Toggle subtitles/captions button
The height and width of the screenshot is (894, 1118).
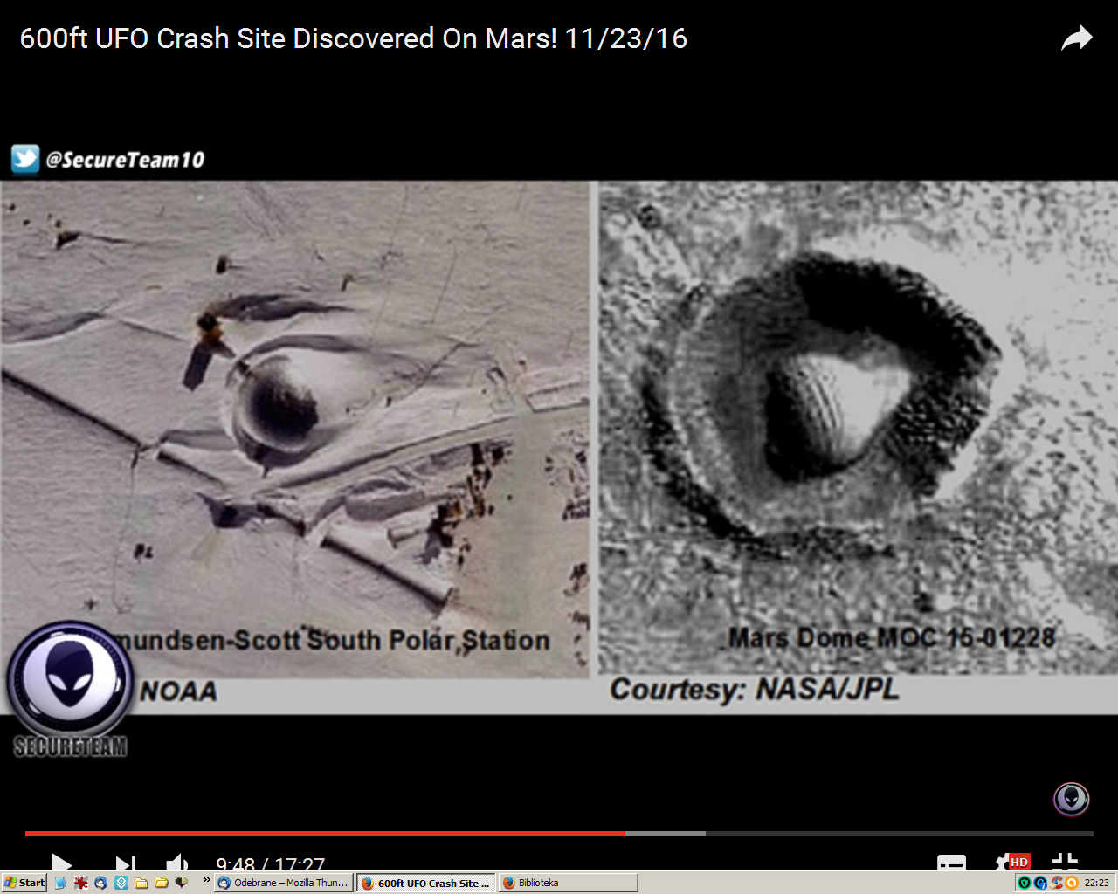(x=951, y=863)
